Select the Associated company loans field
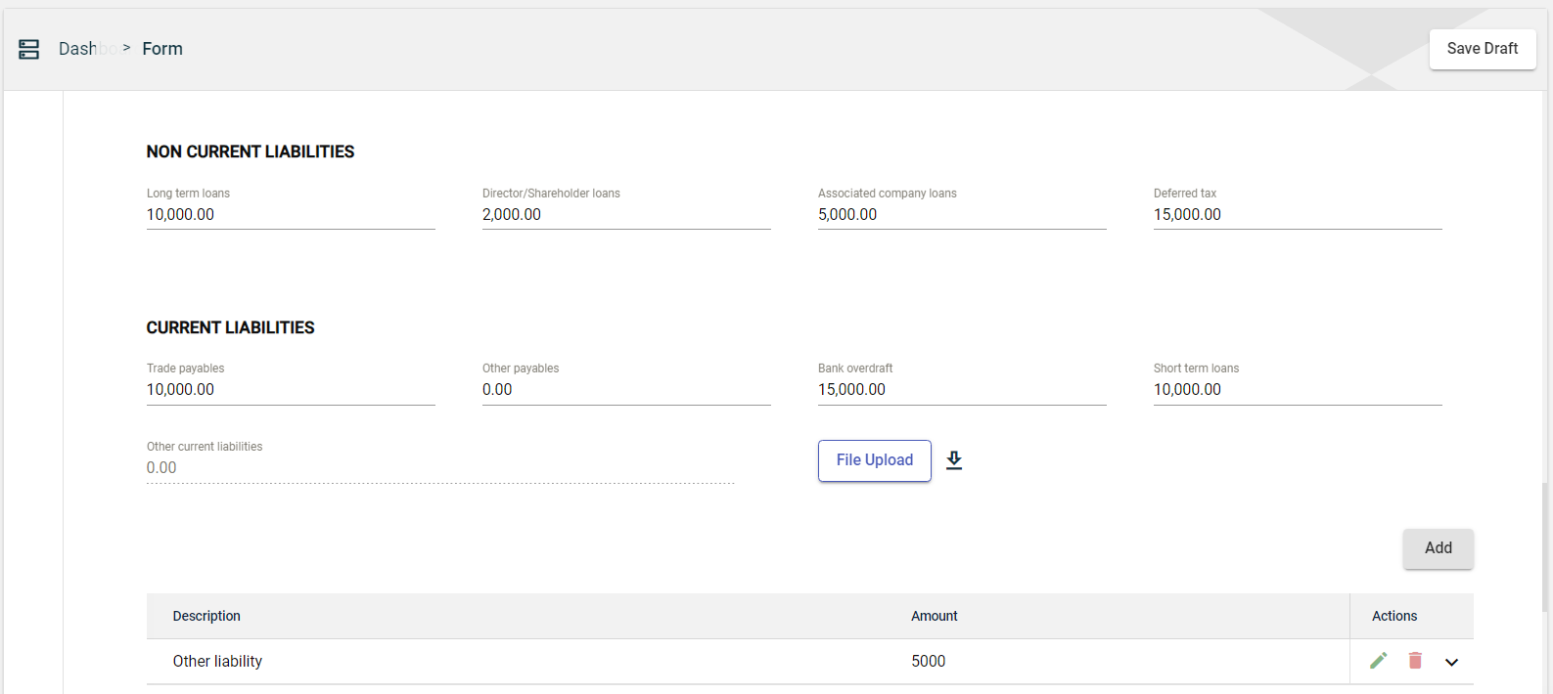The height and width of the screenshot is (694, 1553). tap(961, 215)
